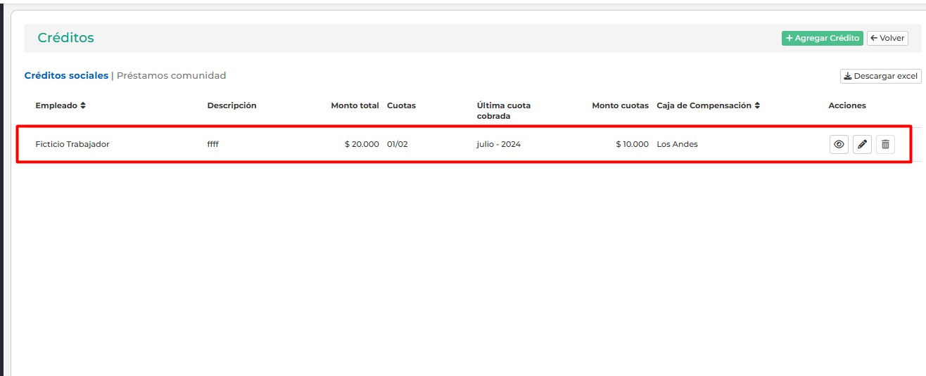
Task: Sort by Caja de Compensación column
Action: 709,105
